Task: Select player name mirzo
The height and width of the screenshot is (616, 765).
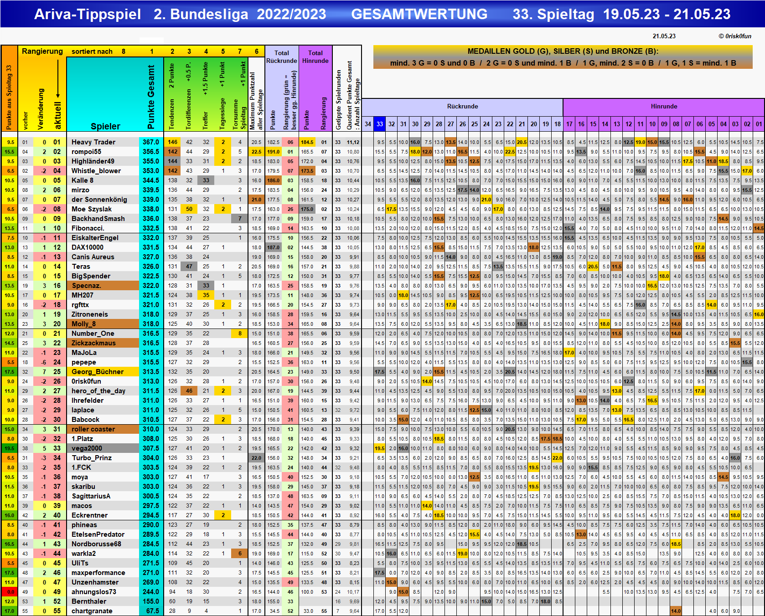Action: (80, 190)
